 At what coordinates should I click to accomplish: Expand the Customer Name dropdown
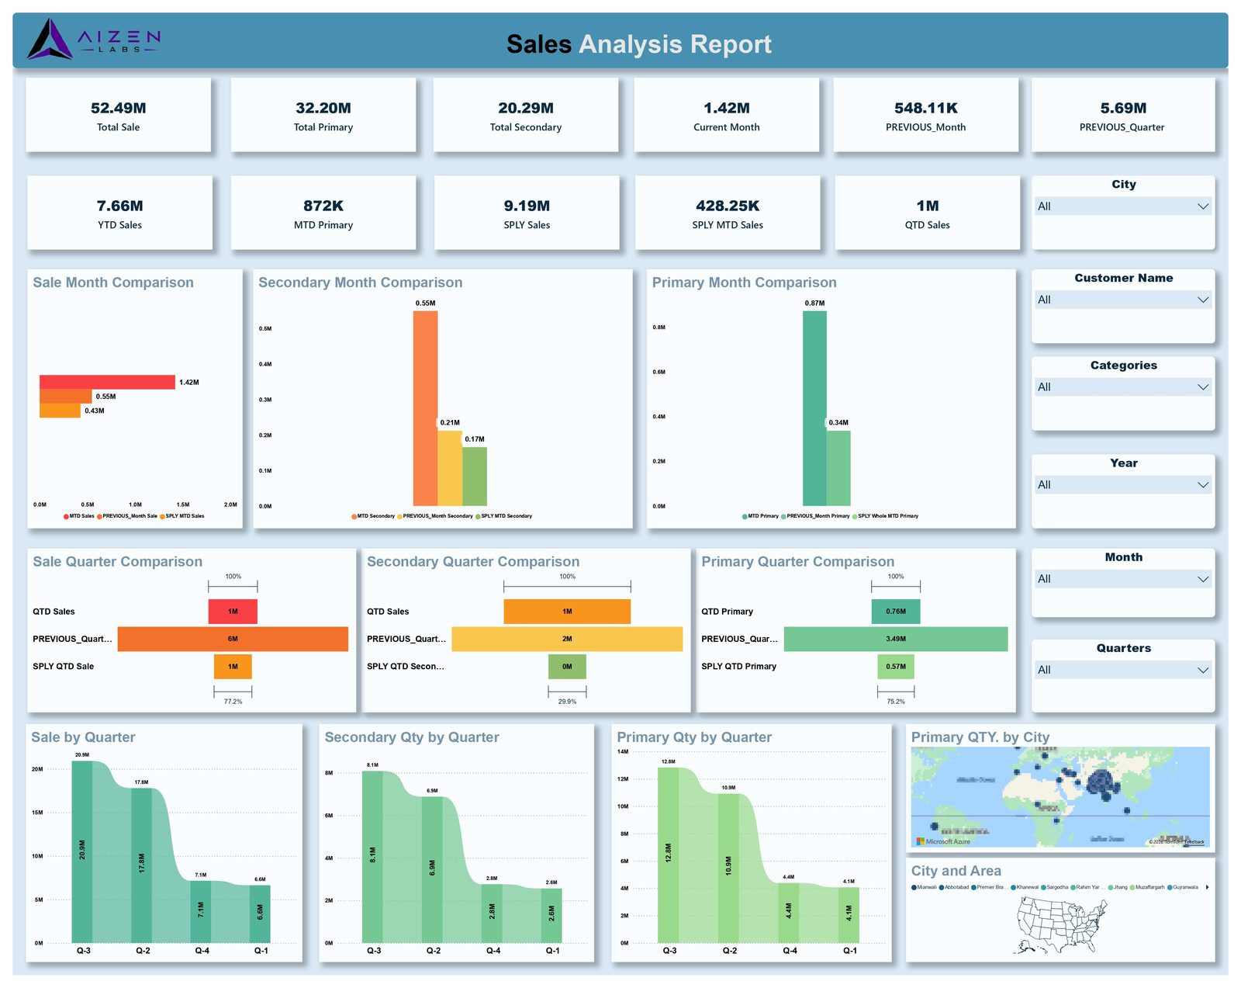pyautogui.click(x=1123, y=300)
